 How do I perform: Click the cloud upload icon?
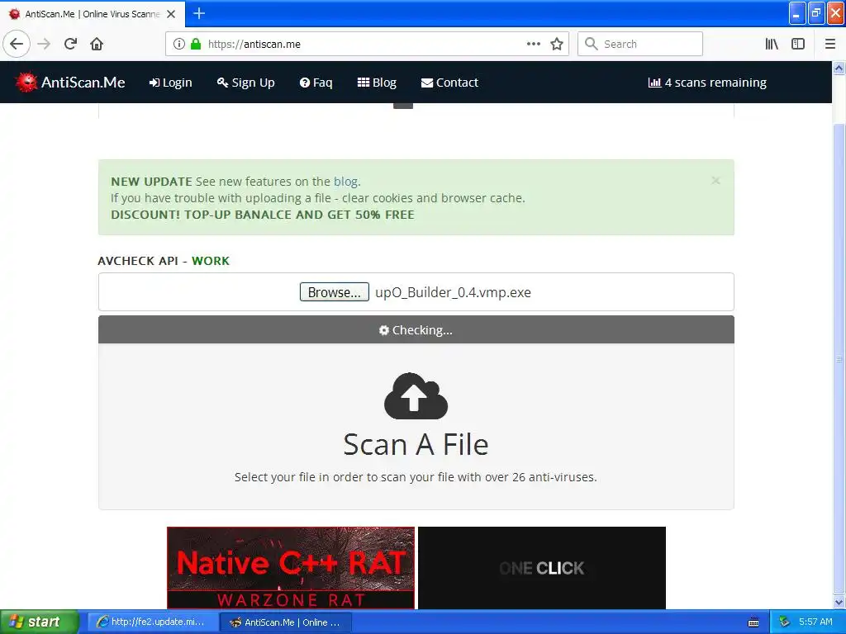pyautogui.click(x=416, y=395)
